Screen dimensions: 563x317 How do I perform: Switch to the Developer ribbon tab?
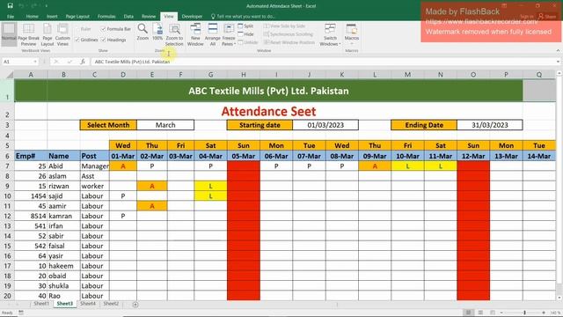coord(192,17)
